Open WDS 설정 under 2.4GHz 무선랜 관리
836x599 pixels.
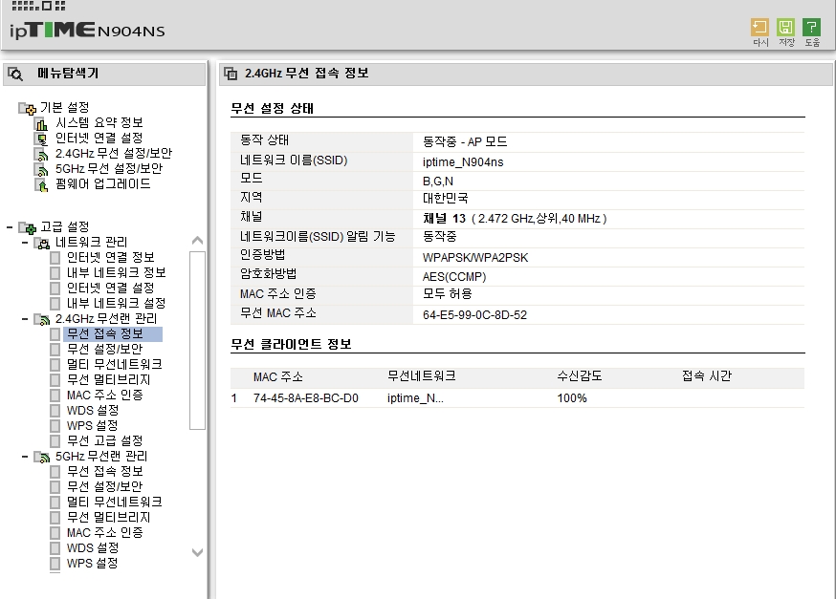(x=92, y=411)
